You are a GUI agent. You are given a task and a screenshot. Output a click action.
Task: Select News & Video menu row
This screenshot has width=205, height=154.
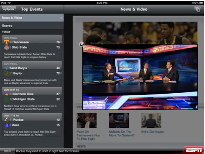[32, 18]
